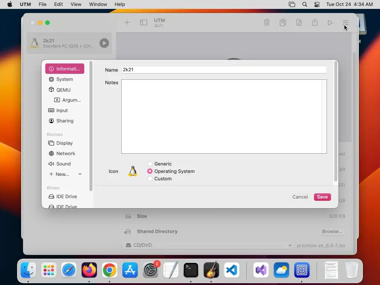Open Control Center in menu bar
This screenshot has width=380, height=285.
click(x=317, y=4)
